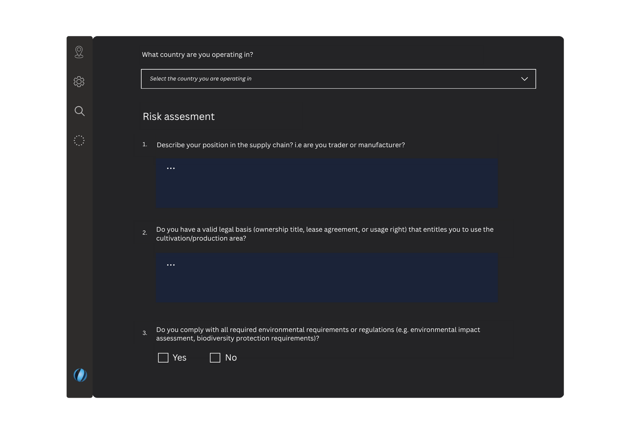Tick the No checkbox for environmental compliance

[215, 358]
